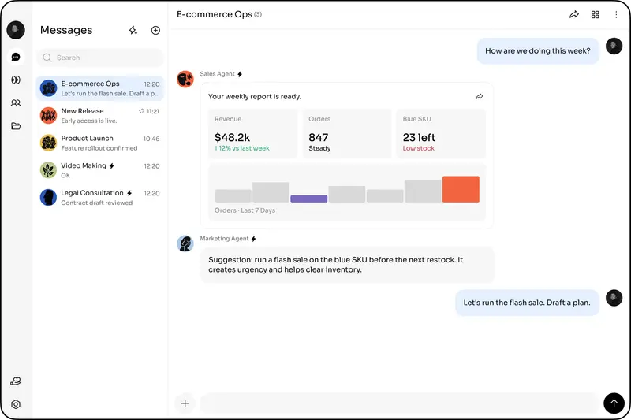Click 'Let's run the flash sale' bubble
Viewport: 631px width, 420px height.
click(x=527, y=303)
